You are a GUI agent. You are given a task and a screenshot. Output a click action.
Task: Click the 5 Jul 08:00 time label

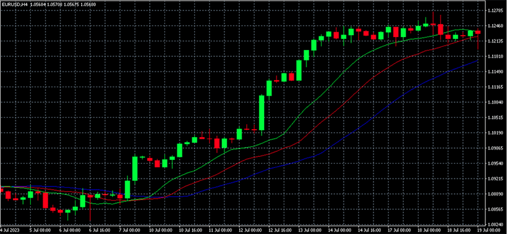coord(40,231)
